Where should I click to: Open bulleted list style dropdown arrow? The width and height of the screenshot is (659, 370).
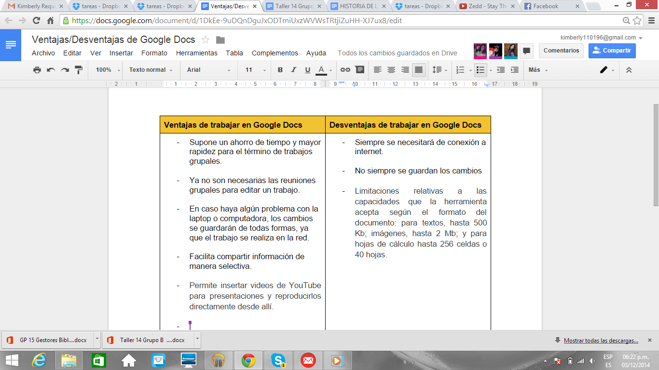click(491, 70)
